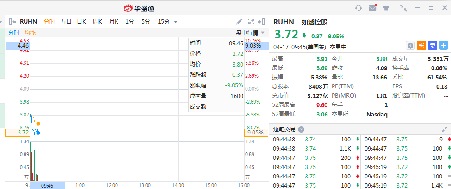Click 52周最低 value 3.06

tap(322, 114)
